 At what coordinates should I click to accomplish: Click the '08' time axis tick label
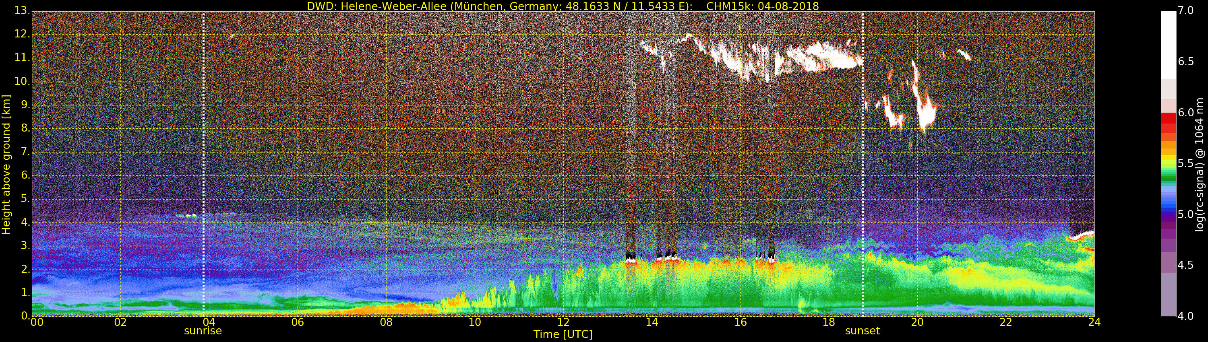point(386,322)
